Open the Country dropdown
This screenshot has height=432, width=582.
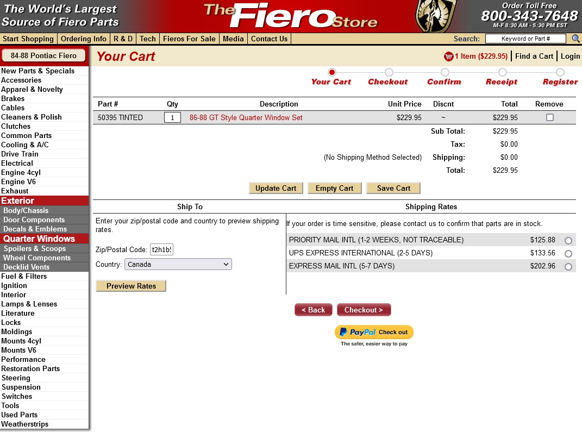[178, 264]
